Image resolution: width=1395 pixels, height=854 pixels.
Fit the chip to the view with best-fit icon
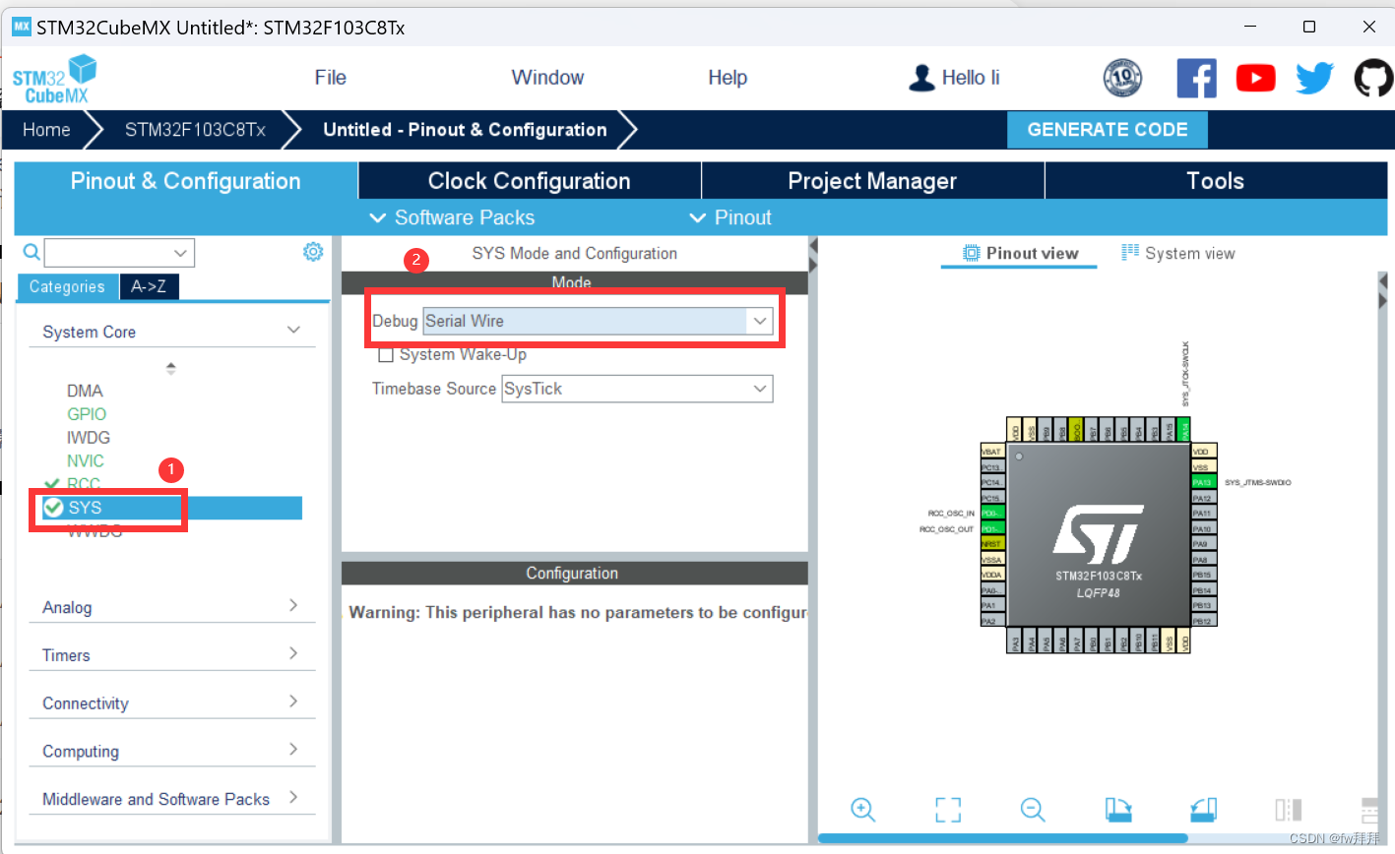click(948, 810)
